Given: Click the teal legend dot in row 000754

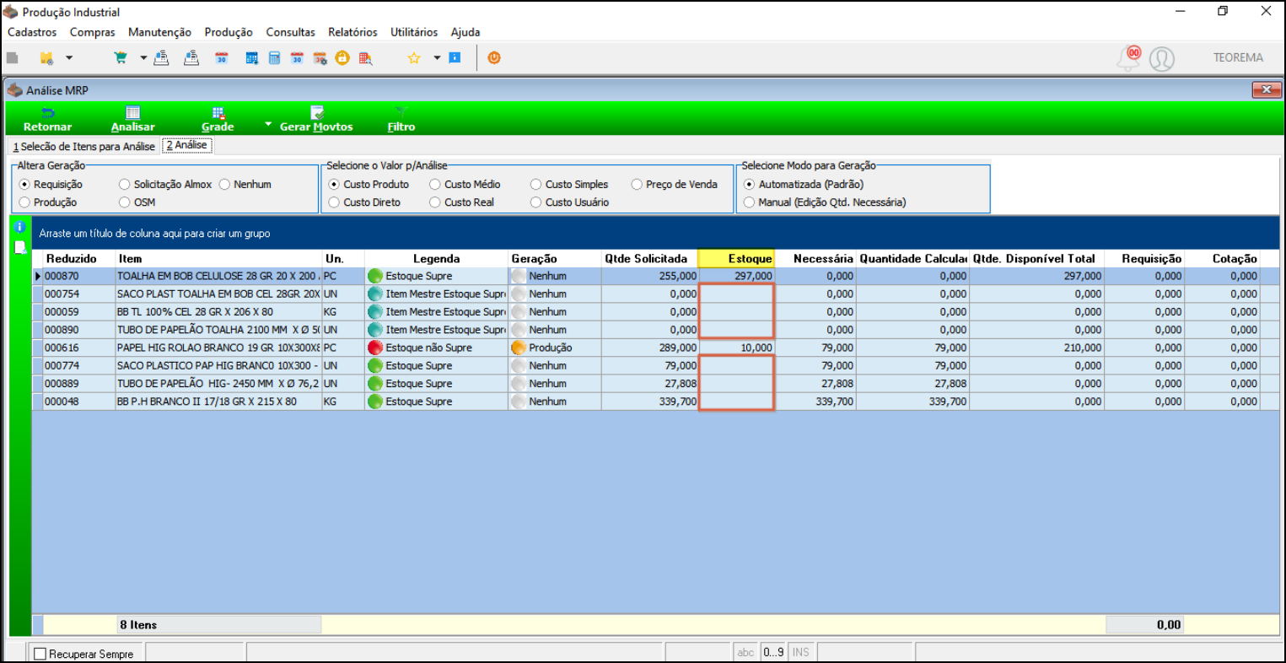Looking at the screenshot, I should coord(375,294).
